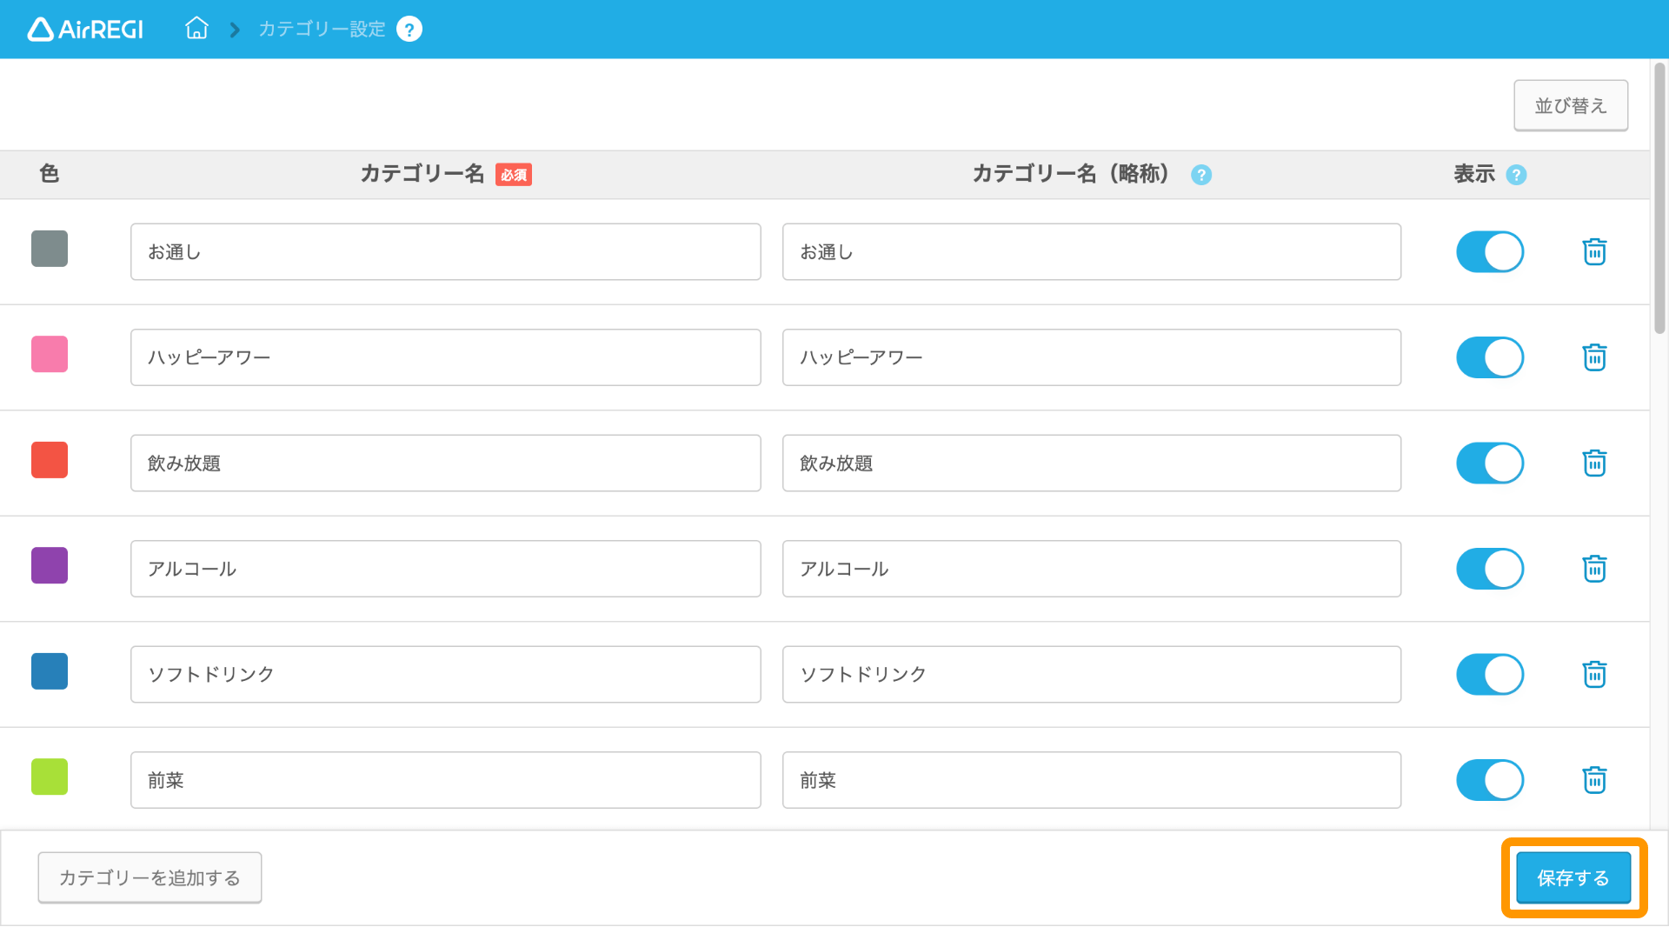Disable visibility for お通し category
This screenshot has height=927, width=1669.
click(1490, 251)
